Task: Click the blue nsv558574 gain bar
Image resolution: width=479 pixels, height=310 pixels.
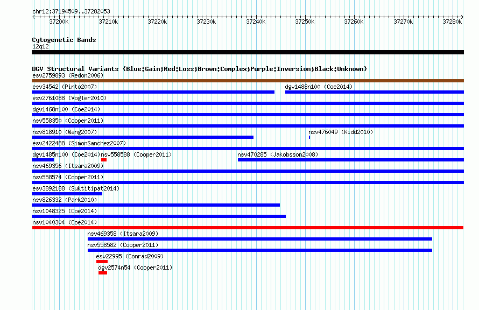Action: point(248,182)
